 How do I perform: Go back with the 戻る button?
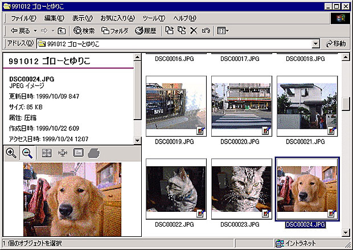coord(20,30)
